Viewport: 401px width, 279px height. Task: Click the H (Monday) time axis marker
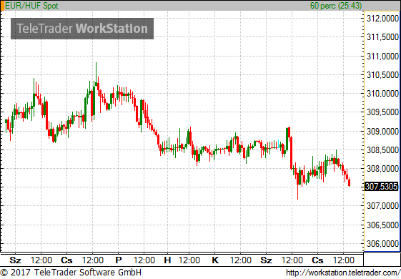click(167, 260)
